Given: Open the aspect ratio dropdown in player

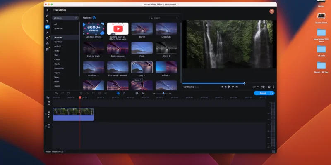Looking at the screenshot, I should pyautogui.click(x=255, y=87).
